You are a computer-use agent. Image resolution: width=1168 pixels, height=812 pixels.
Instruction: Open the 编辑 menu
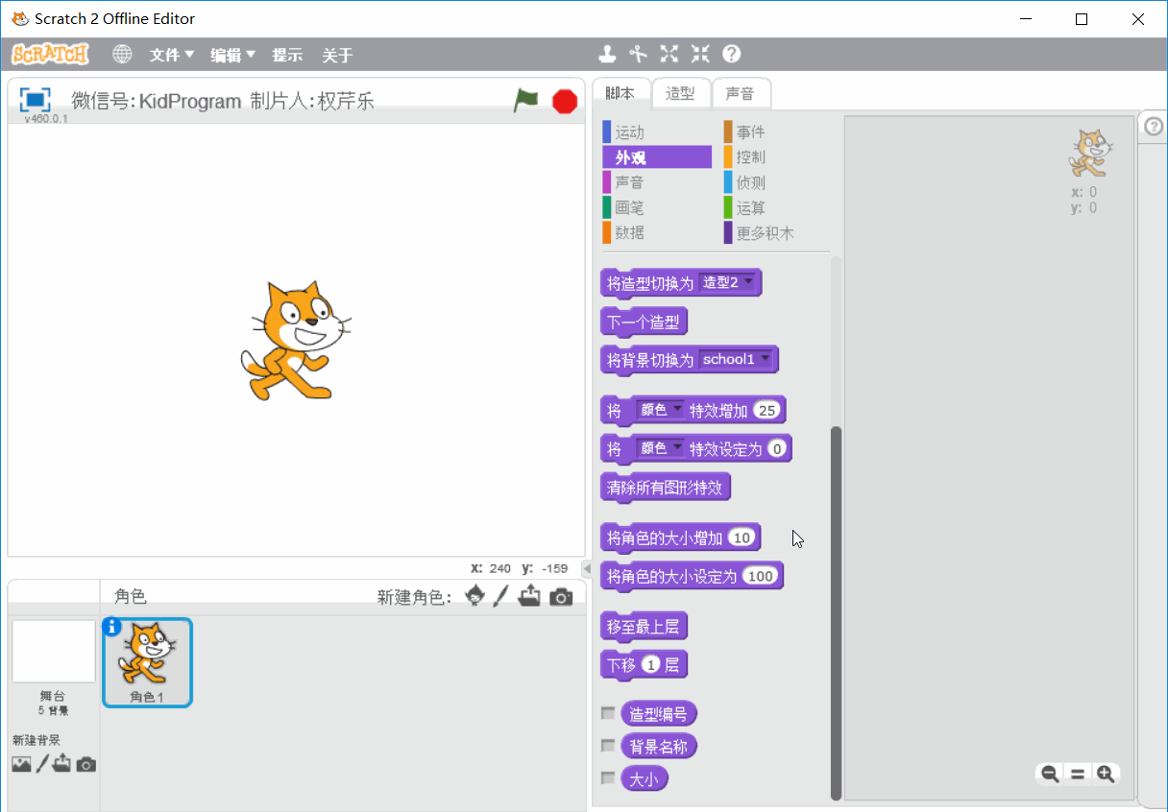[233, 55]
